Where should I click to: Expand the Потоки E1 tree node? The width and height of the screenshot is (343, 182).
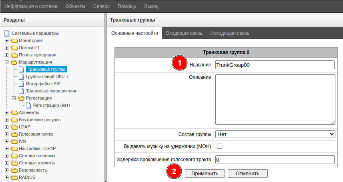(x=6, y=48)
